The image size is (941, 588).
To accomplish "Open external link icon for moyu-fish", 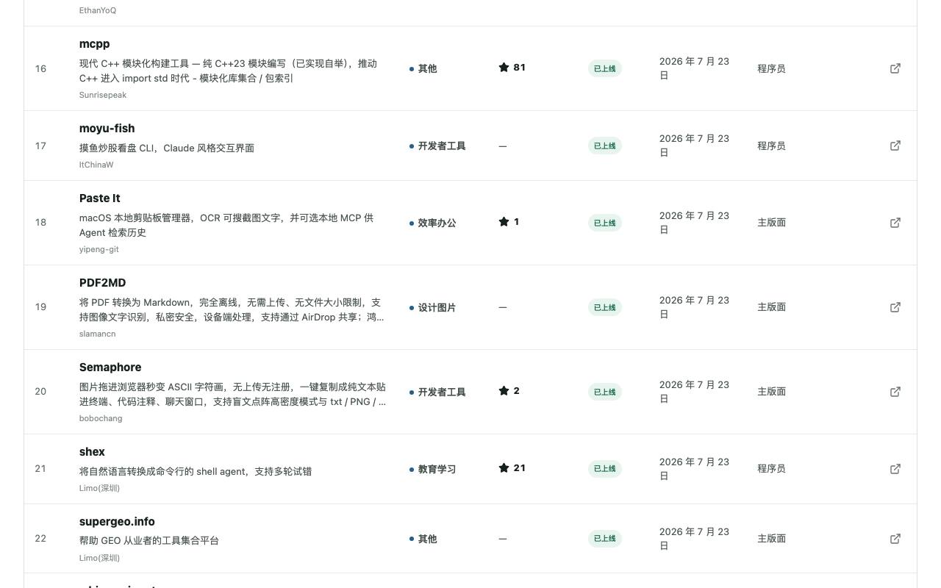I will pyautogui.click(x=895, y=146).
